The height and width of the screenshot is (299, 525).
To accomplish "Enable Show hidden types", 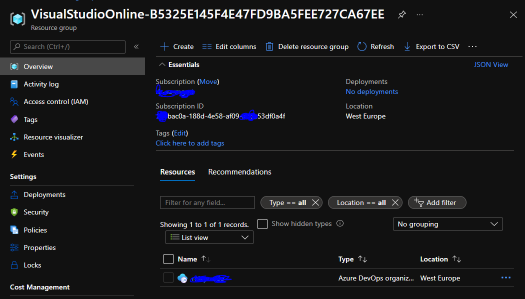I will pos(262,223).
